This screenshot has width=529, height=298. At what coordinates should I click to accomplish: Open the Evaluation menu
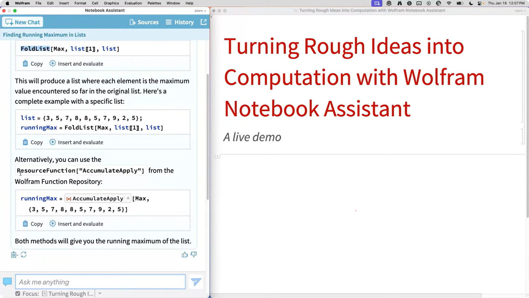pos(133,3)
